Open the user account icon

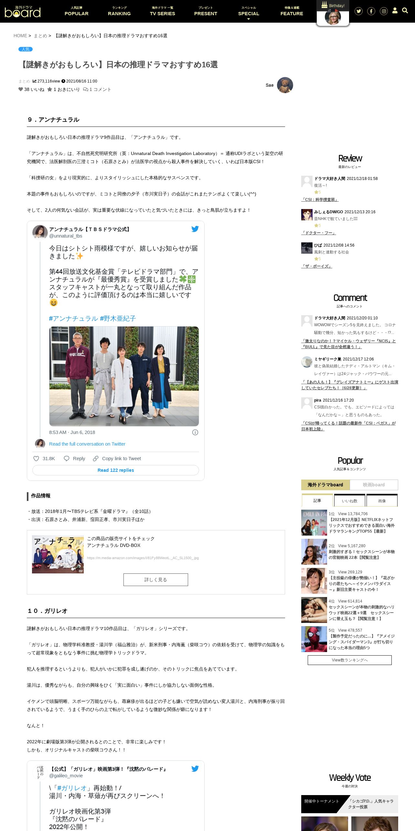[395, 11]
